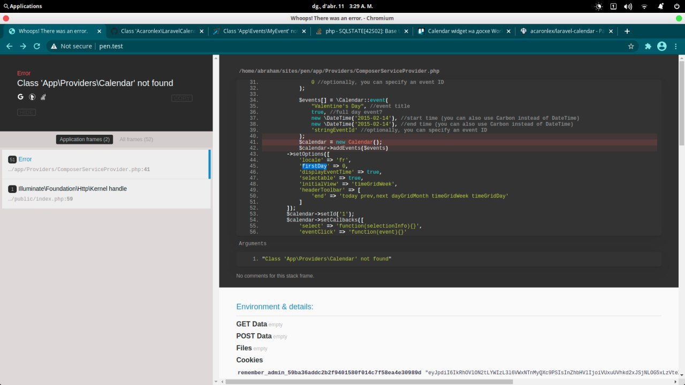
Task: Switch to 'Calendar widget' tab
Action: [465, 31]
